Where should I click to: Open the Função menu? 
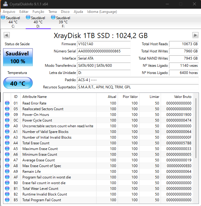pyautogui.click(x=38, y=12)
